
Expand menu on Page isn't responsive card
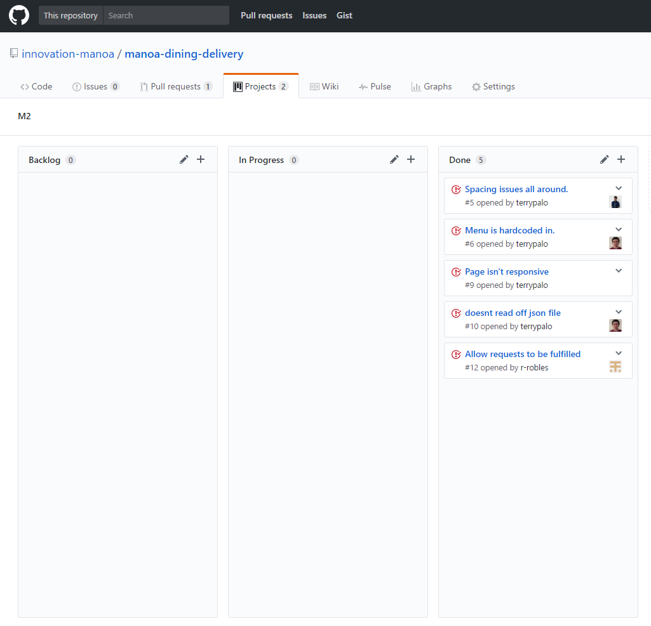click(x=619, y=271)
